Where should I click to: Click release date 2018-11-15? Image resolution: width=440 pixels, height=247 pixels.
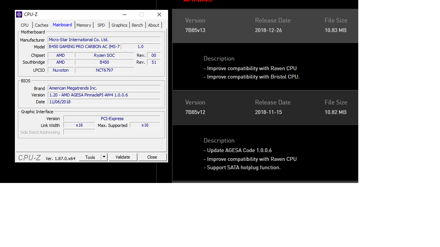click(268, 112)
